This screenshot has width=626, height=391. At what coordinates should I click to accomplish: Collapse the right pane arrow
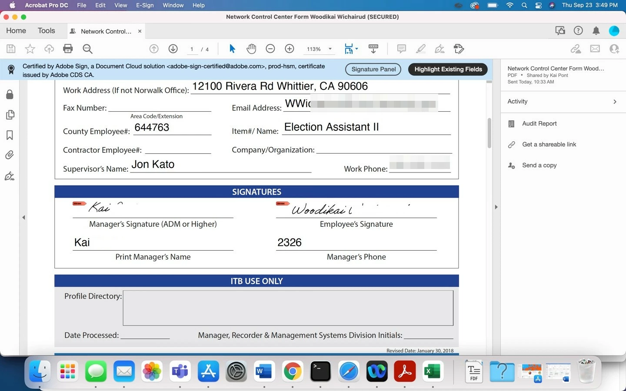[x=496, y=207]
